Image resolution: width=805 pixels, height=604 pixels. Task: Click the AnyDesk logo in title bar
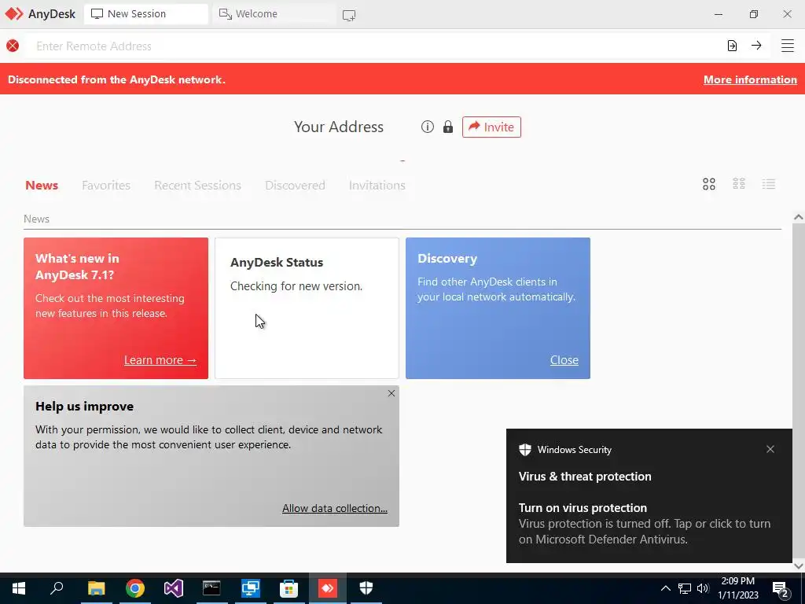pos(14,14)
